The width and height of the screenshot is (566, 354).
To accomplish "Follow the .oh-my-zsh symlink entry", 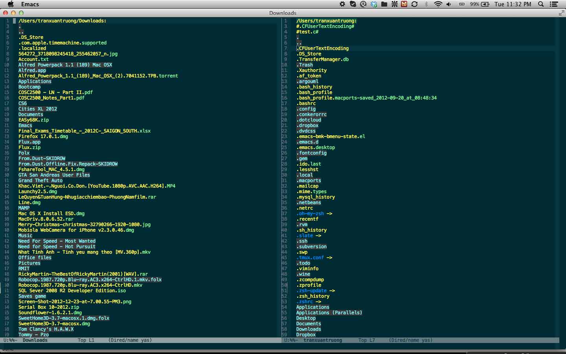I will 310,214.
